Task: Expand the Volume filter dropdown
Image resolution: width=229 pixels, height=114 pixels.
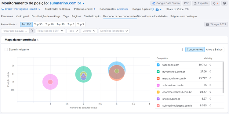Action: pos(89,31)
